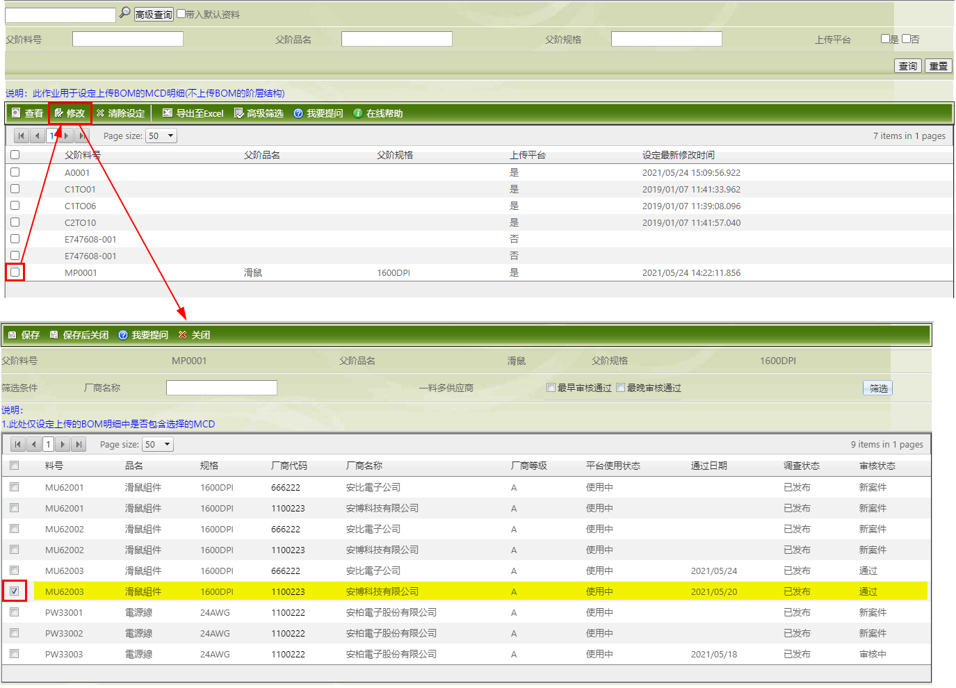The image size is (956, 688).
Task: Open Page size dropdown in upper grid
Action: coord(161,136)
